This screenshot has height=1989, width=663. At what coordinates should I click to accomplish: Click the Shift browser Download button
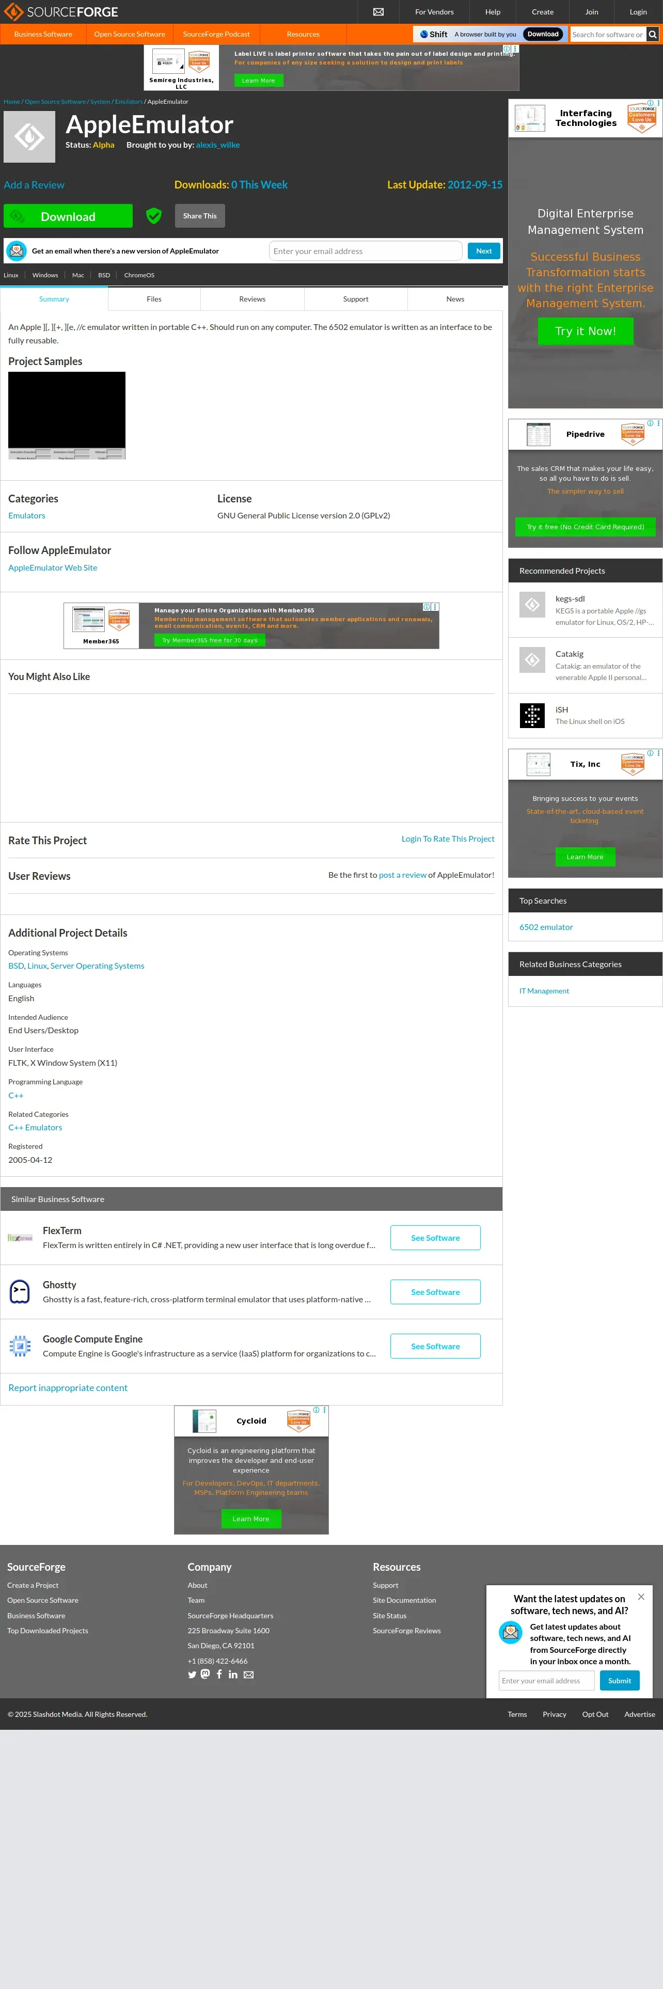point(543,34)
